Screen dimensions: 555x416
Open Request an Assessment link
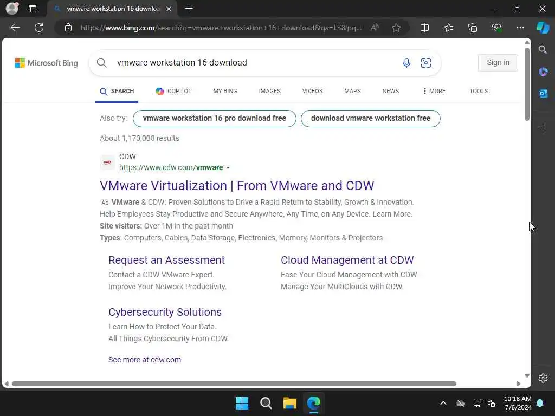click(166, 260)
